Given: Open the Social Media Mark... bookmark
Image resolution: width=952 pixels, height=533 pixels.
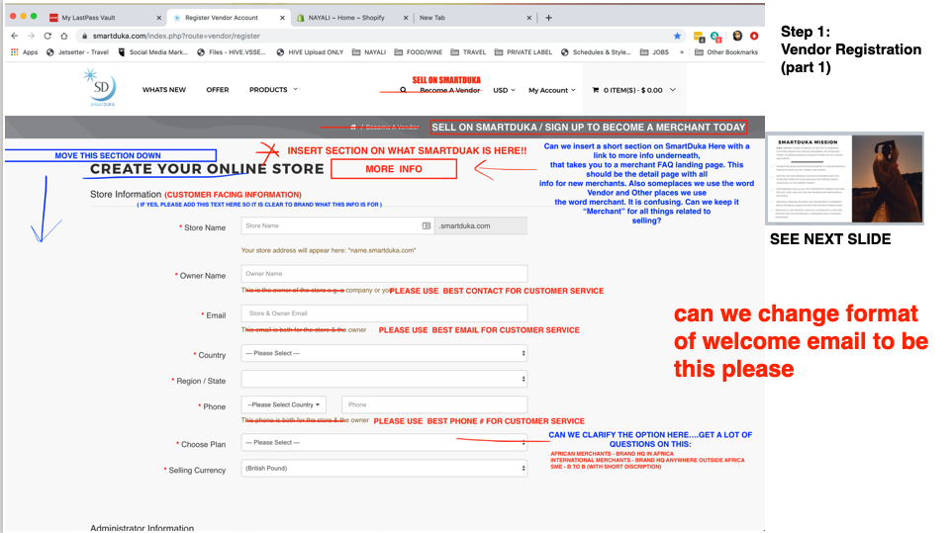Looking at the screenshot, I should point(153,52).
